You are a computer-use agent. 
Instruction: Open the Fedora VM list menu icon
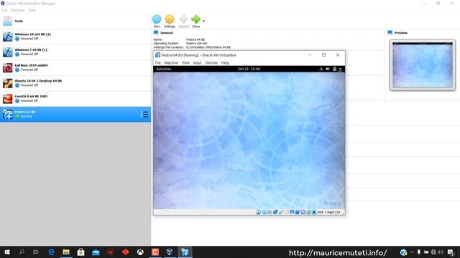coord(144,115)
